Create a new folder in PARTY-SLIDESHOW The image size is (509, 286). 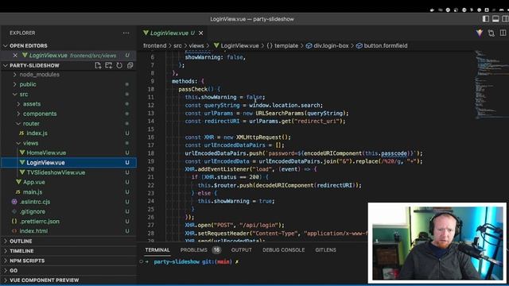(108, 65)
